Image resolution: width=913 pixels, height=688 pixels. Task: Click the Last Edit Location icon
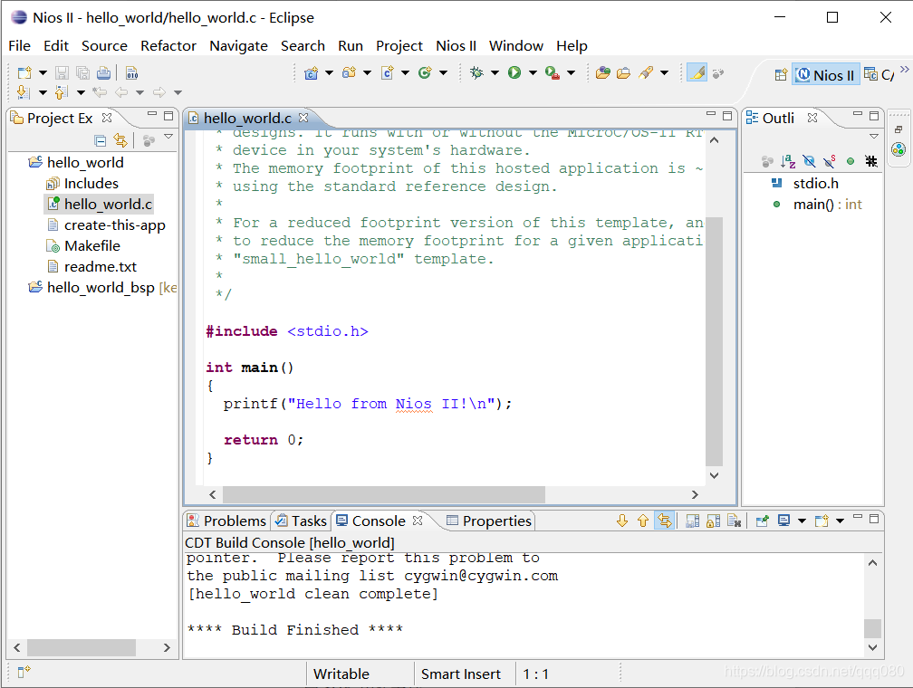click(x=100, y=92)
